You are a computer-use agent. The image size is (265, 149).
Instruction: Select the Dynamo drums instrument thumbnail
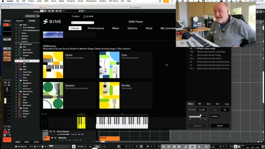53,95
